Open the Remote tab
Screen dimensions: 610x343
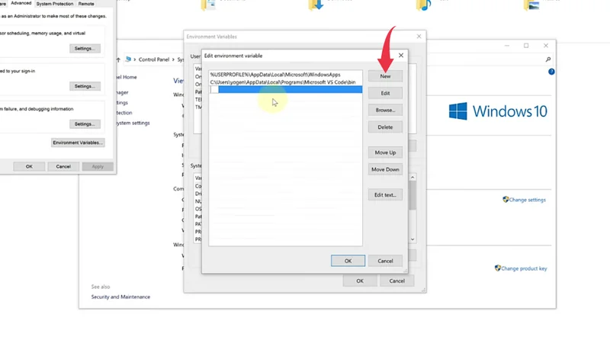coord(86,4)
